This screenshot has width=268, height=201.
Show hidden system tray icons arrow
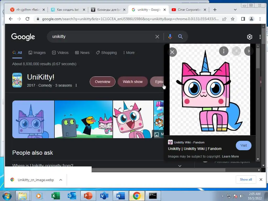(x=222, y=196)
